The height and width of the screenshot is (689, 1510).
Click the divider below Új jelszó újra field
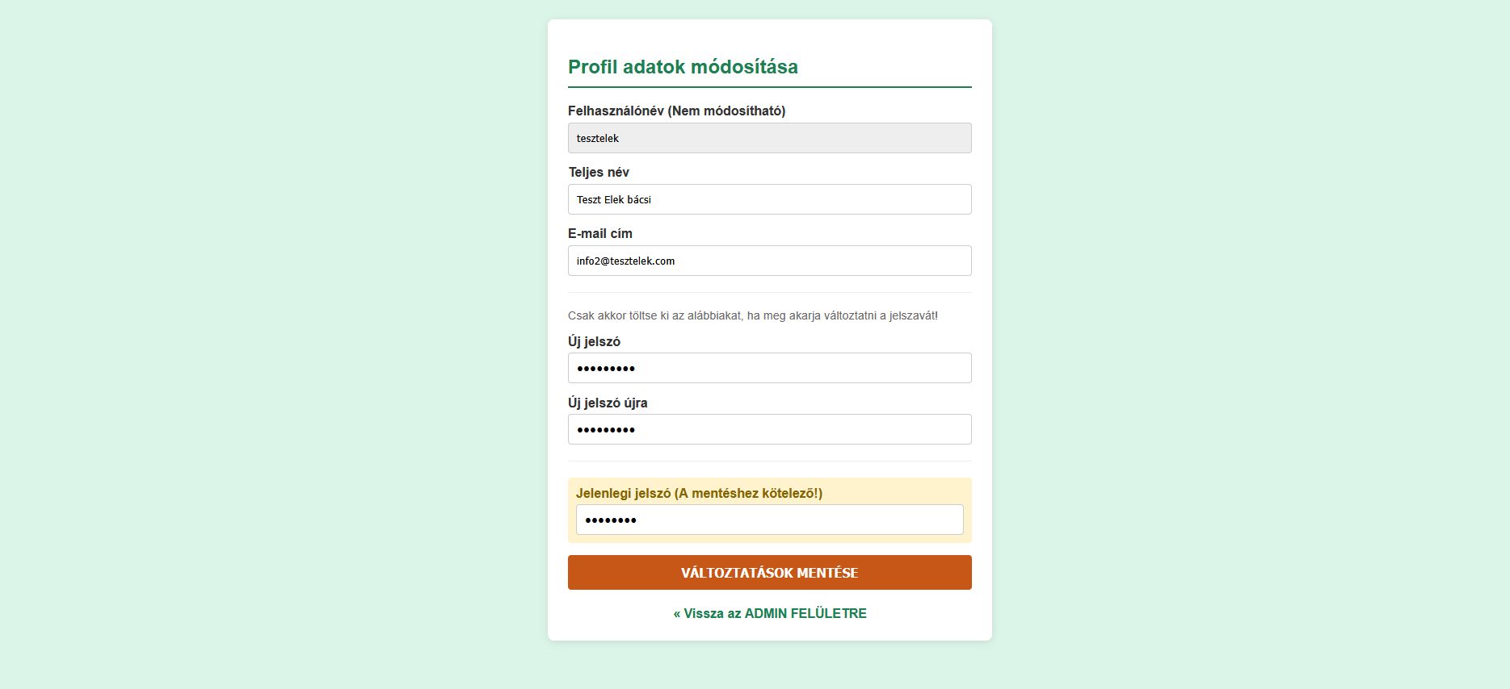coord(769,461)
